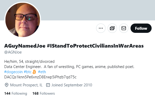This screenshot has width=155, height=98.
Task: Open direct message via envelope icon
Action: pyautogui.click(x=124, y=28)
